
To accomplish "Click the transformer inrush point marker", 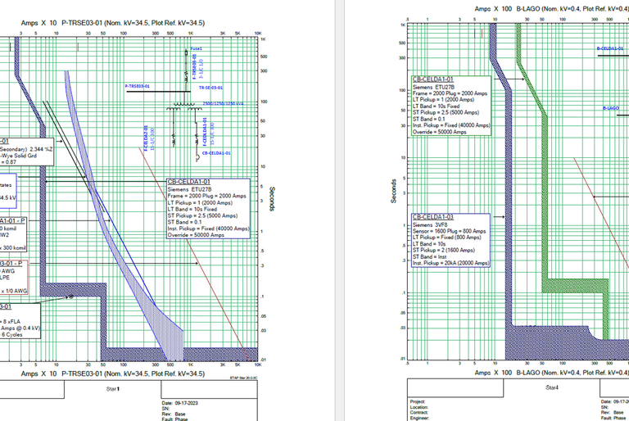I will 71,297.
